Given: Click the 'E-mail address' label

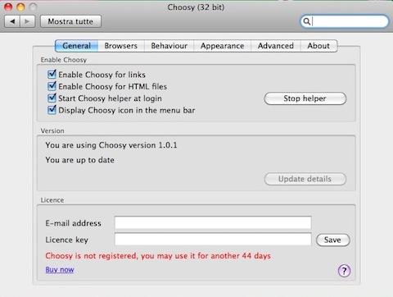Looking at the screenshot, I should (73, 223).
